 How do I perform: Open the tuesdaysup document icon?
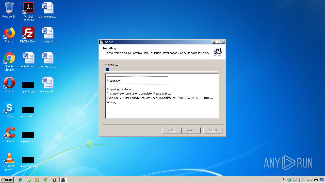47,60
